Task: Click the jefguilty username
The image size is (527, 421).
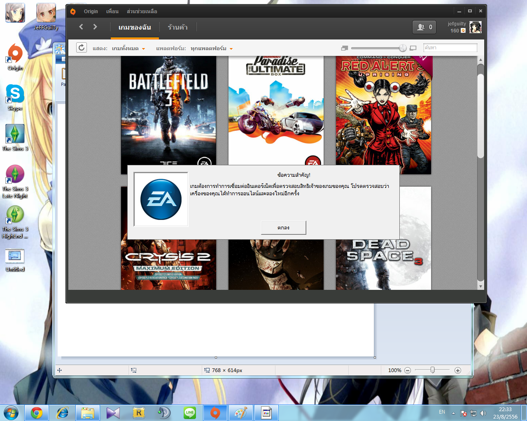Action: click(457, 24)
